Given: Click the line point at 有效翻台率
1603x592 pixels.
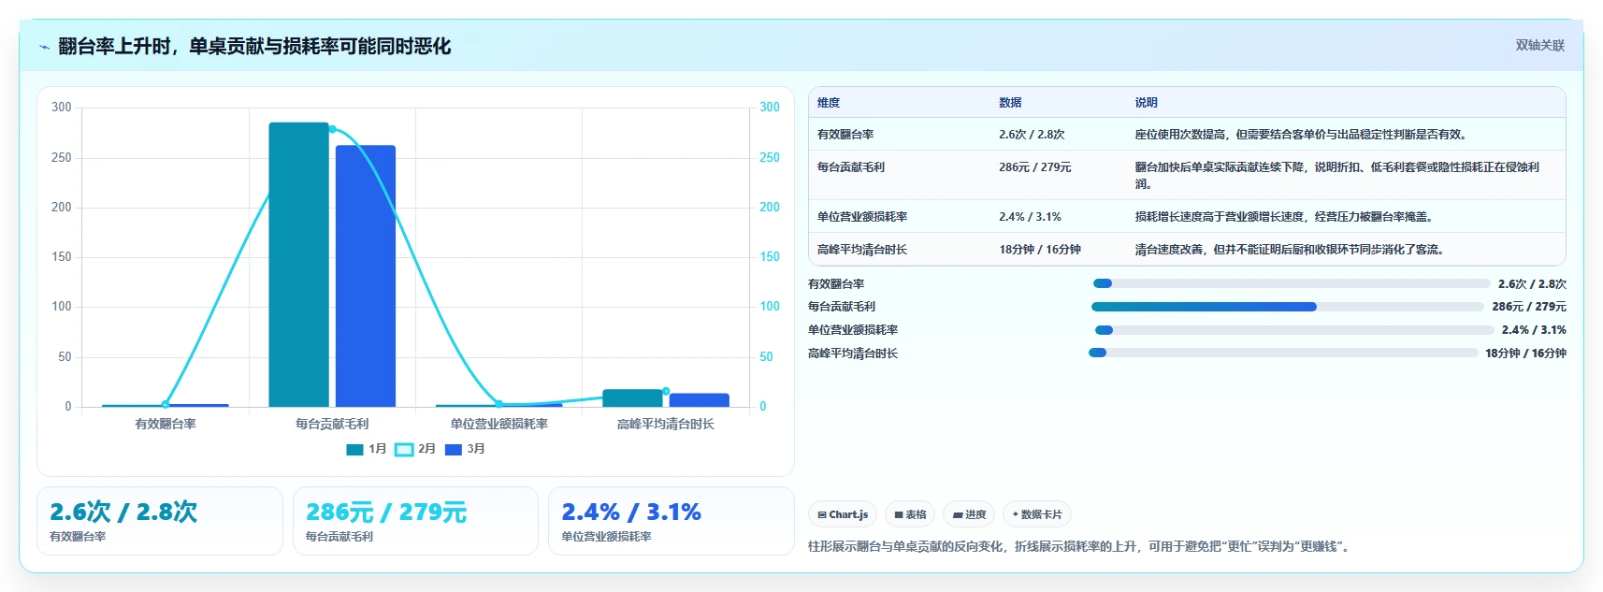Looking at the screenshot, I should [x=166, y=405].
